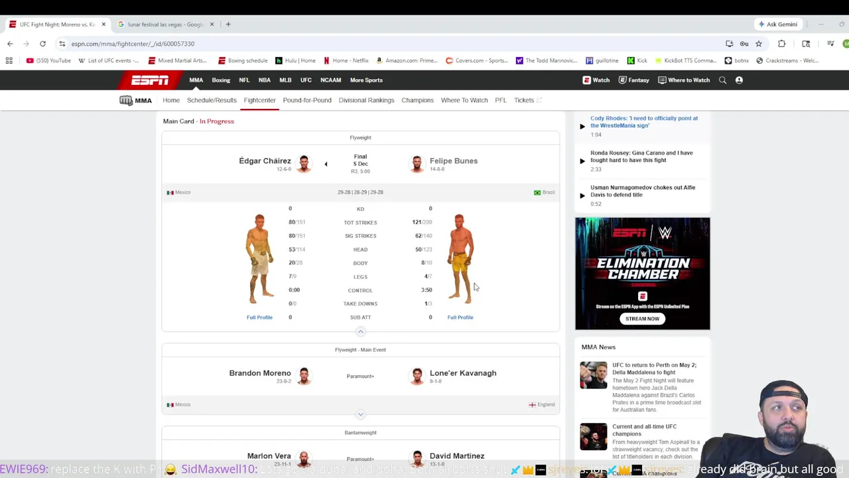849x478 pixels.
Task: Click the Brandon Moreno name
Action: click(x=260, y=373)
